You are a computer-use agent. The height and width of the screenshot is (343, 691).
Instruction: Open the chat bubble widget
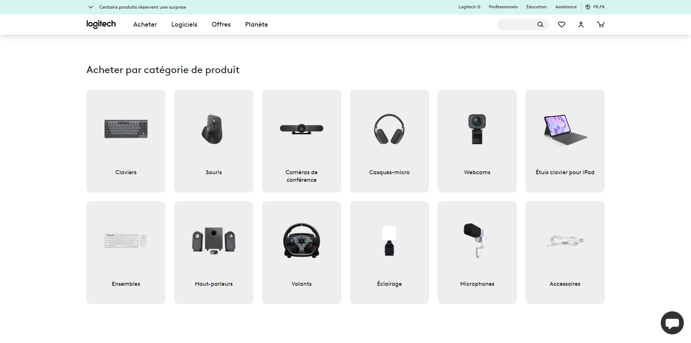point(672,323)
